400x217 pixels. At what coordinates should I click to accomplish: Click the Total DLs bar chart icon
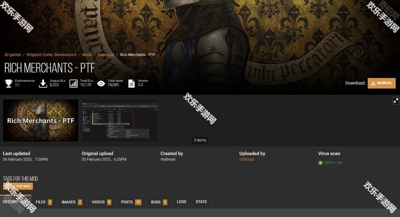pos(74,83)
